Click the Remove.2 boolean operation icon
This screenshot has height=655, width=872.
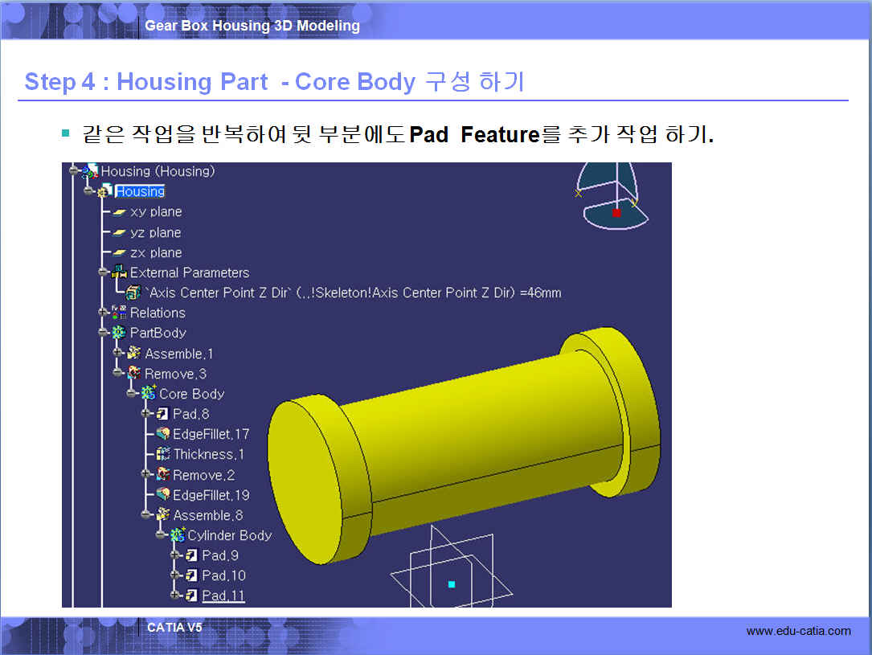click(x=163, y=475)
